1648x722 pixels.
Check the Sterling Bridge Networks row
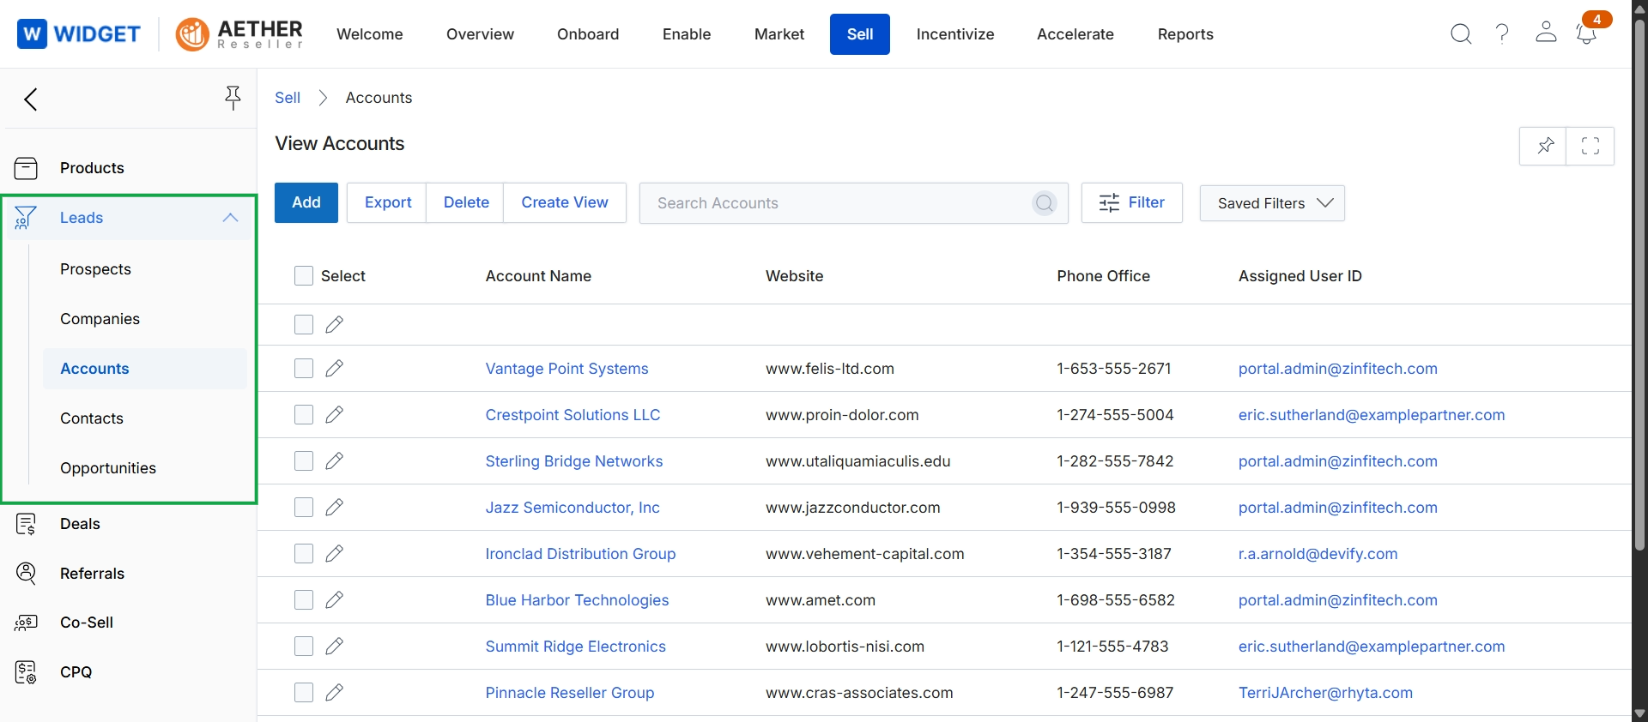(304, 461)
